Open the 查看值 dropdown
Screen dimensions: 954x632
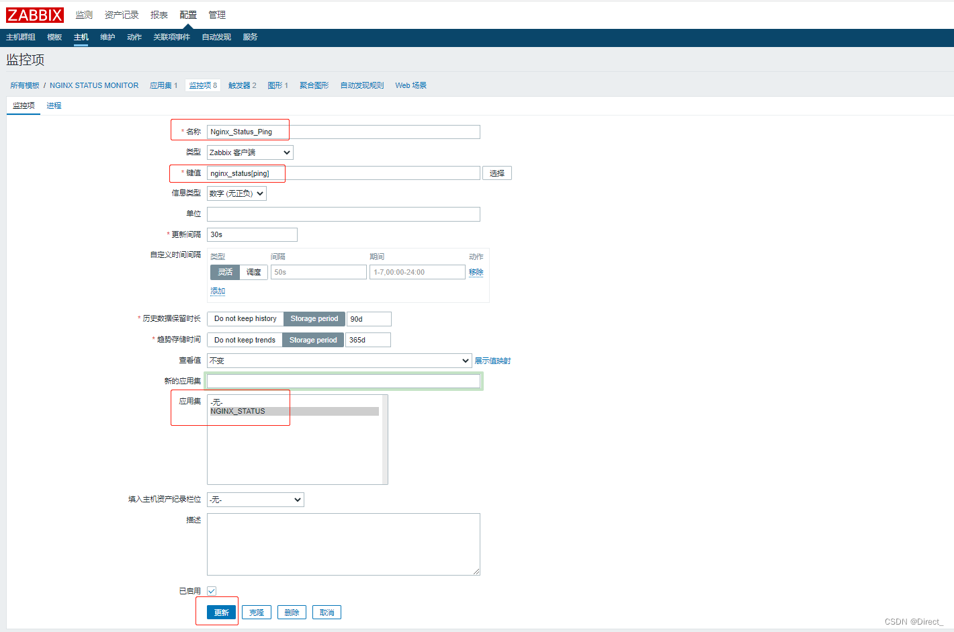point(339,361)
